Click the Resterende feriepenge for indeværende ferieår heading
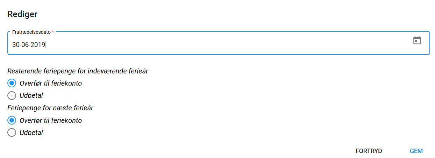This screenshot has width=435, height=158. tap(78, 71)
